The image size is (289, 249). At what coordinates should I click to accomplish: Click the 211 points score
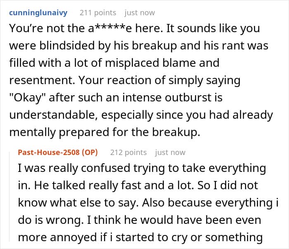pos(98,13)
